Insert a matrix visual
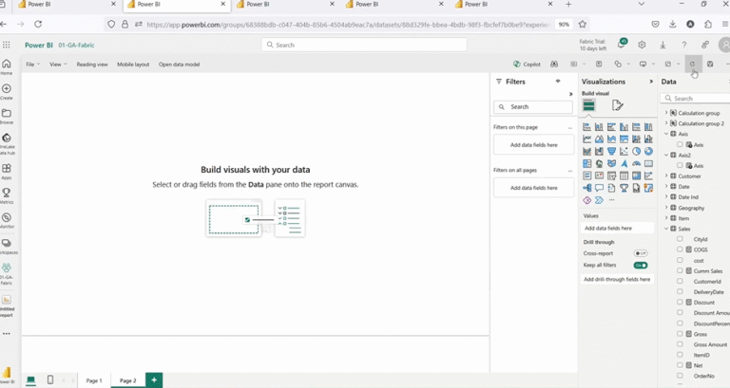The height and width of the screenshot is (388, 730). click(636, 176)
